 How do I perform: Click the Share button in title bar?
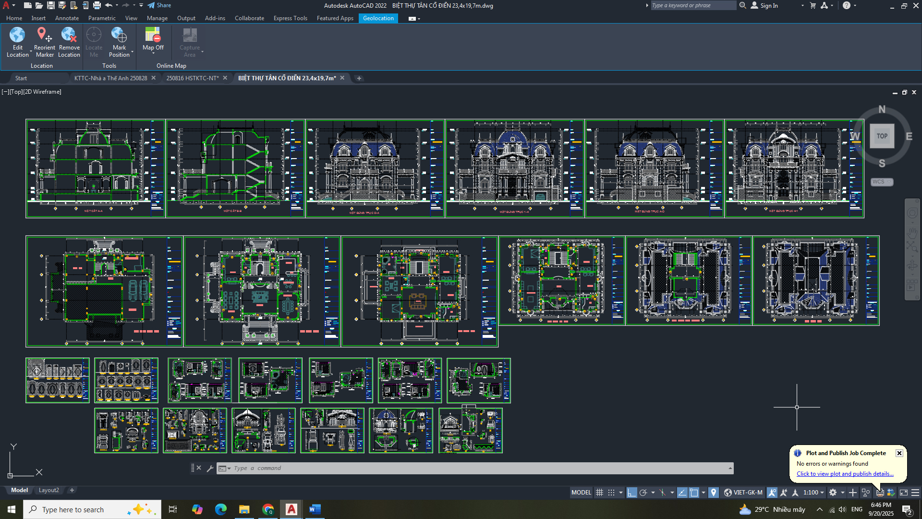[159, 5]
